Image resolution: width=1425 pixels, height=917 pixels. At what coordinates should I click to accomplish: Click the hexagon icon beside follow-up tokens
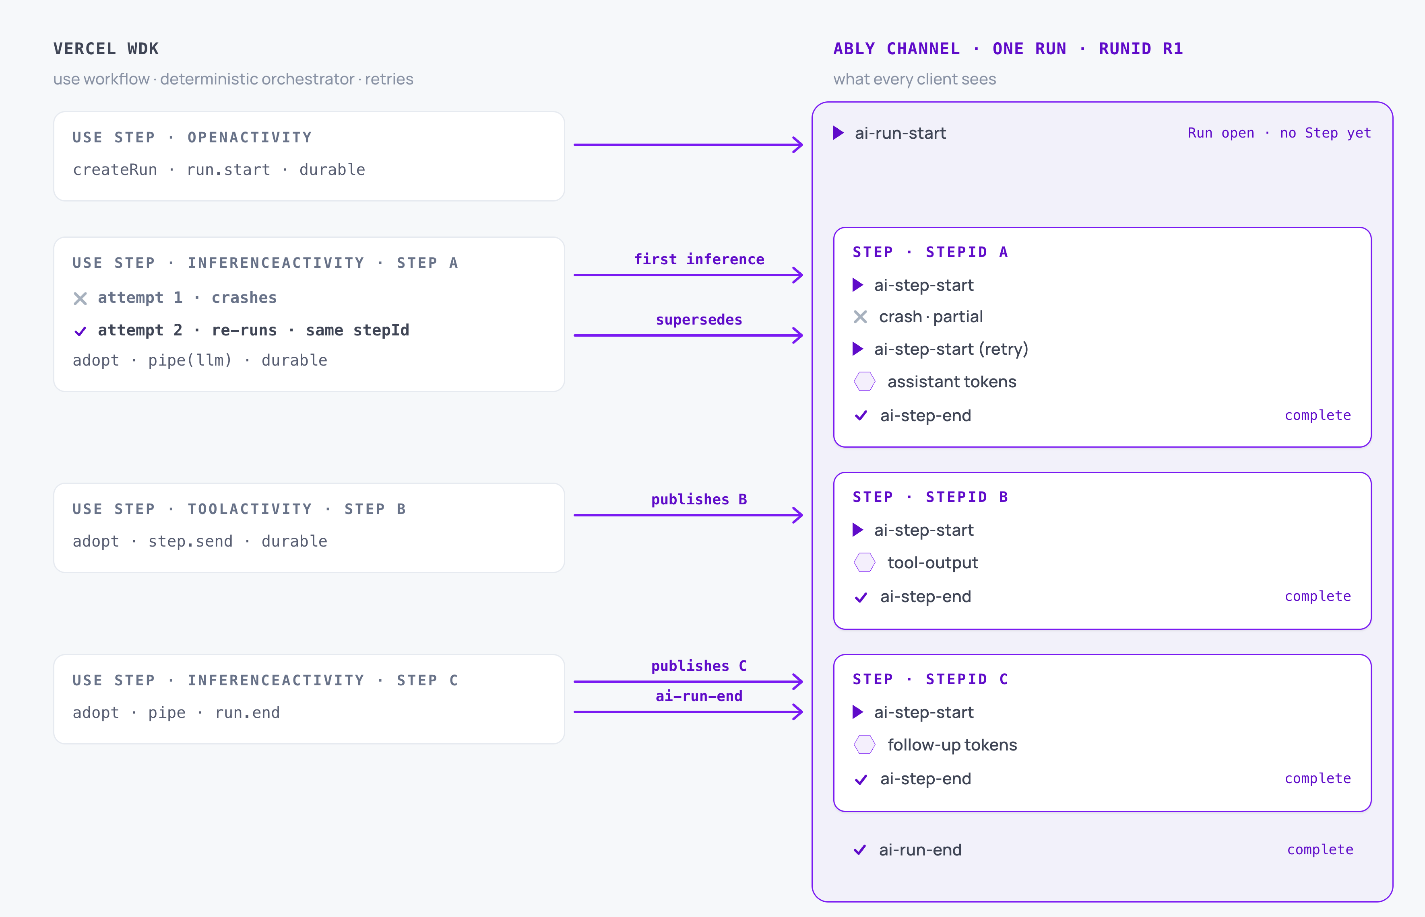pyautogui.click(x=864, y=744)
